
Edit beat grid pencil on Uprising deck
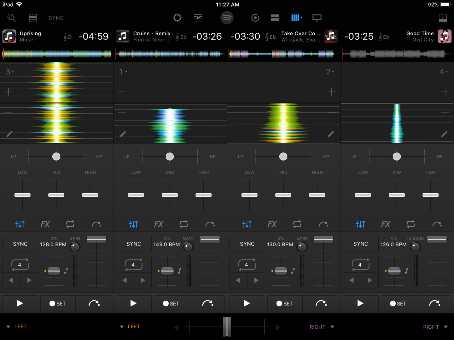pyautogui.click(x=9, y=134)
